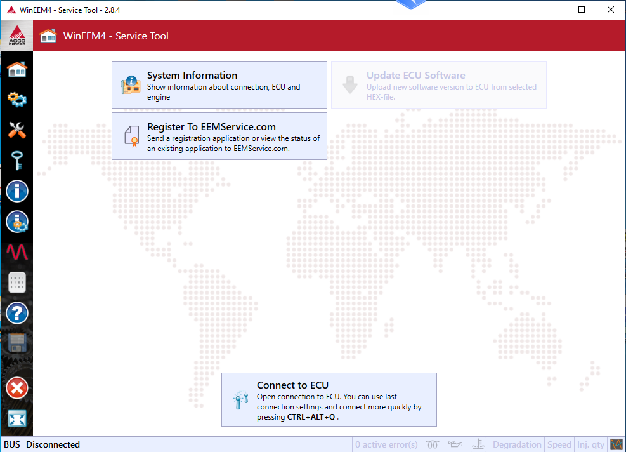The height and width of the screenshot is (452, 626).
Task: Select the wrench and screwdriver tools icon
Action: pyautogui.click(x=16, y=130)
